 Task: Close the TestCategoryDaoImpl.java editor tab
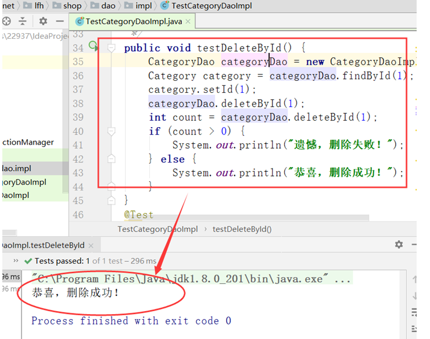(x=188, y=21)
